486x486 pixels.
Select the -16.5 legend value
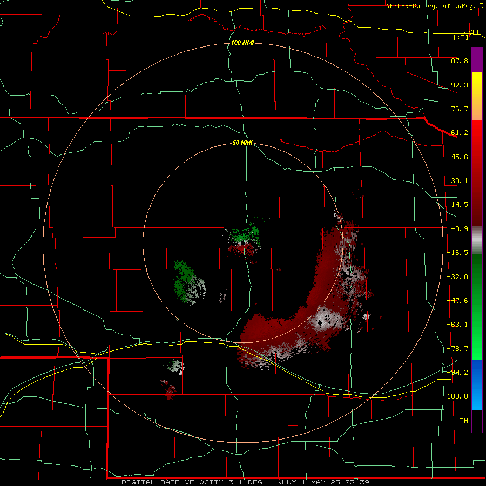457,253
